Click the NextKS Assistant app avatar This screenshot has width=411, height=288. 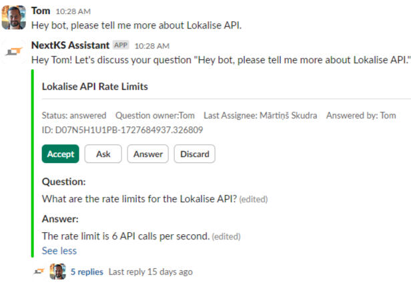(x=13, y=53)
